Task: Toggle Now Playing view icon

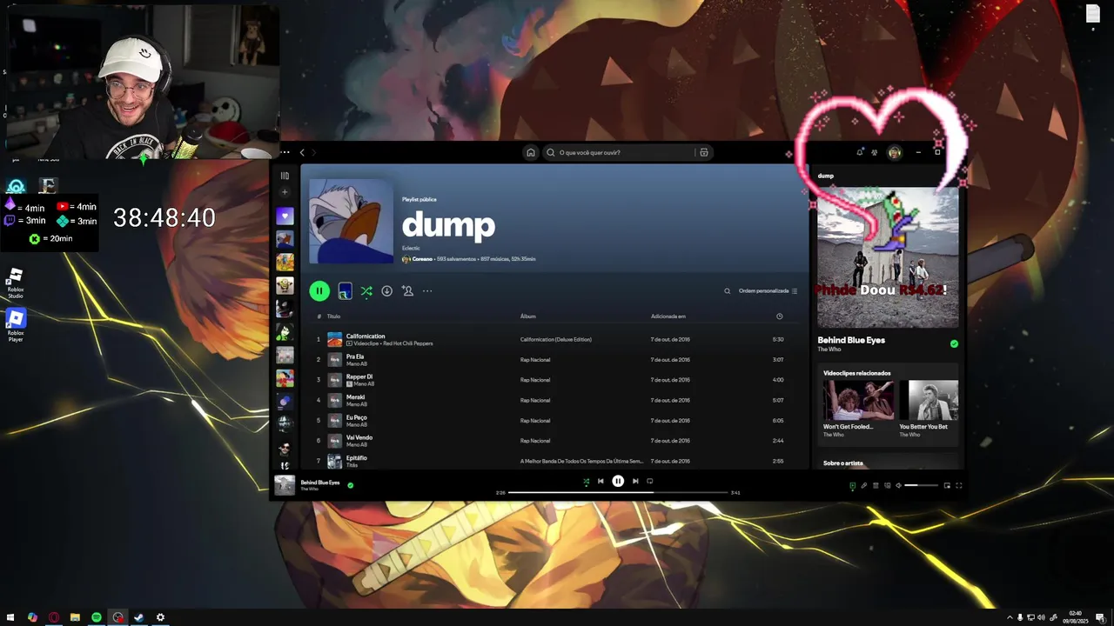Action: [852, 485]
